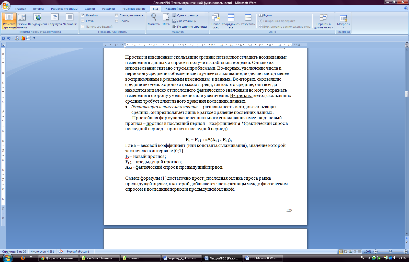409x262 pixels.
Task: Click the zoom out minus button
Action: pyautogui.click(x=376, y=252)
